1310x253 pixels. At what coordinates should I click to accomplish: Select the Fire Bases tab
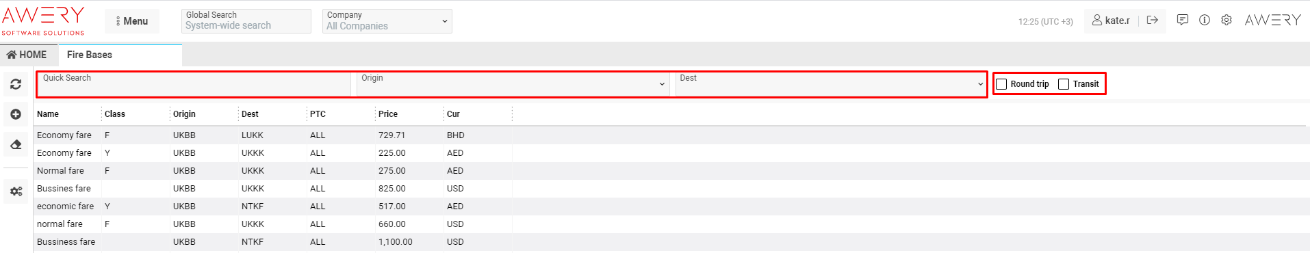(90, 55)
